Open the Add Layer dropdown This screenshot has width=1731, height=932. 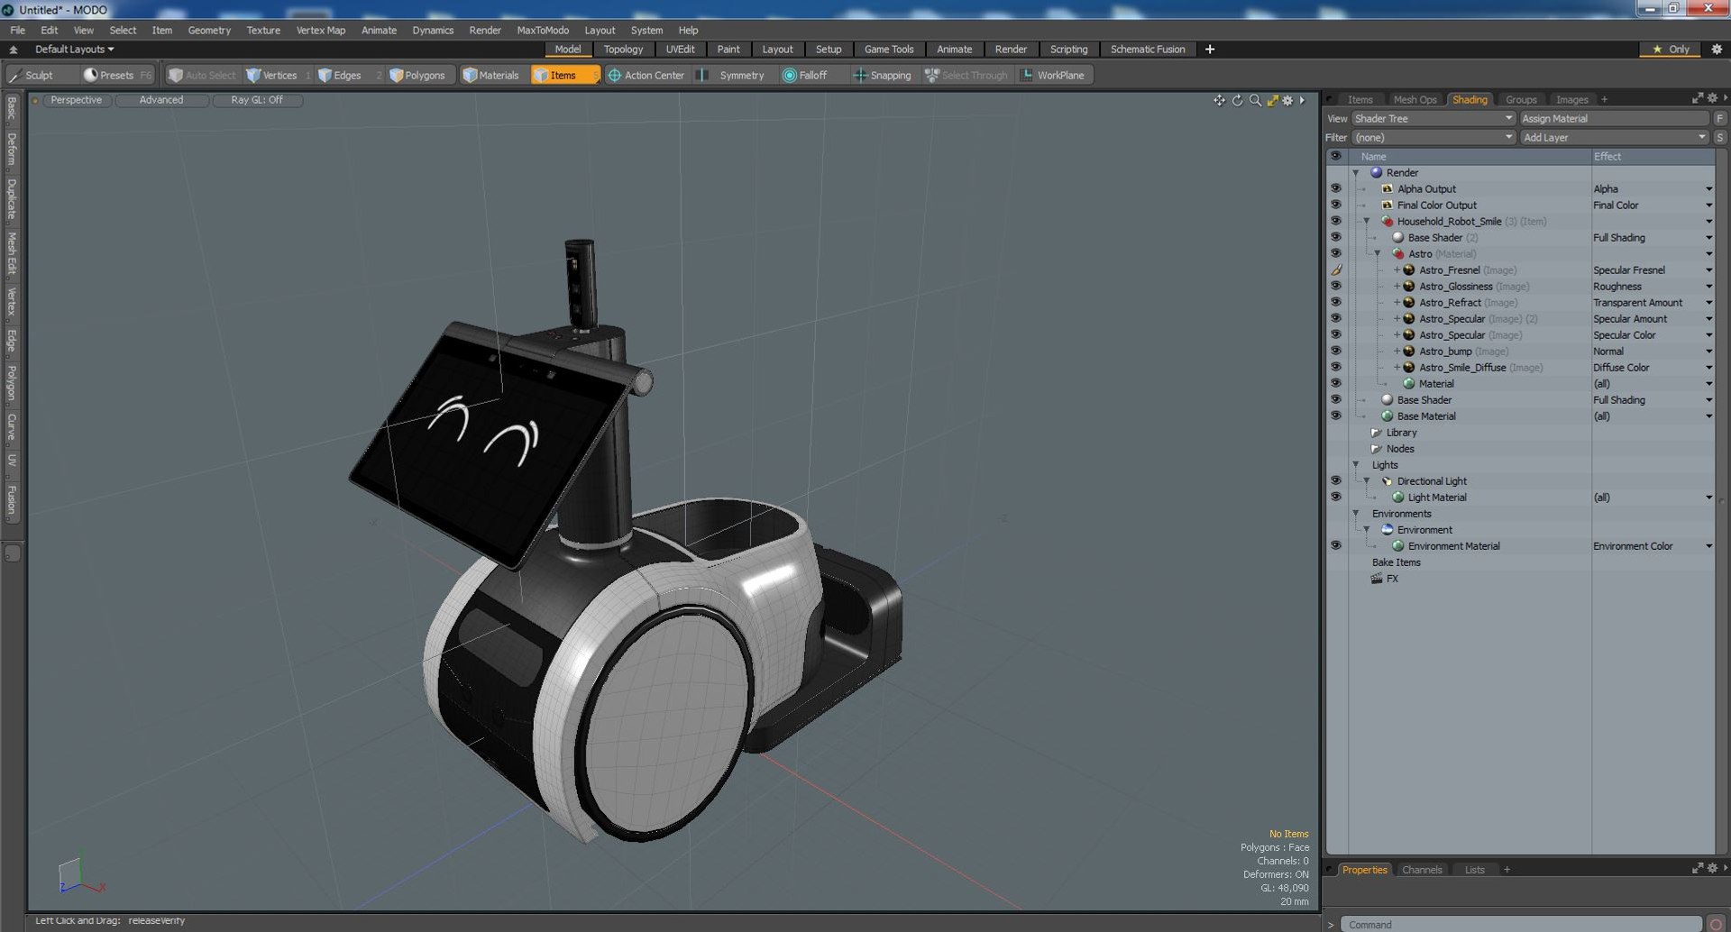coord(1614,137)
